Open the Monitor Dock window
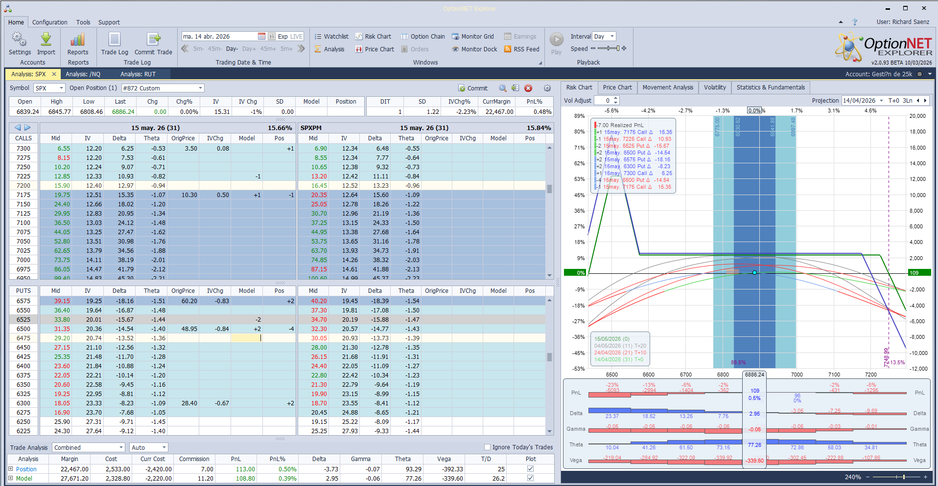This screenshot has height=486, width=938. click(474, 49)
